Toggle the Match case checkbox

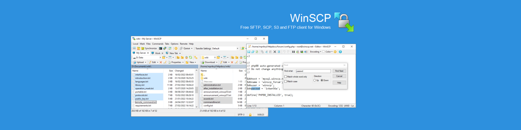(286, 82)
